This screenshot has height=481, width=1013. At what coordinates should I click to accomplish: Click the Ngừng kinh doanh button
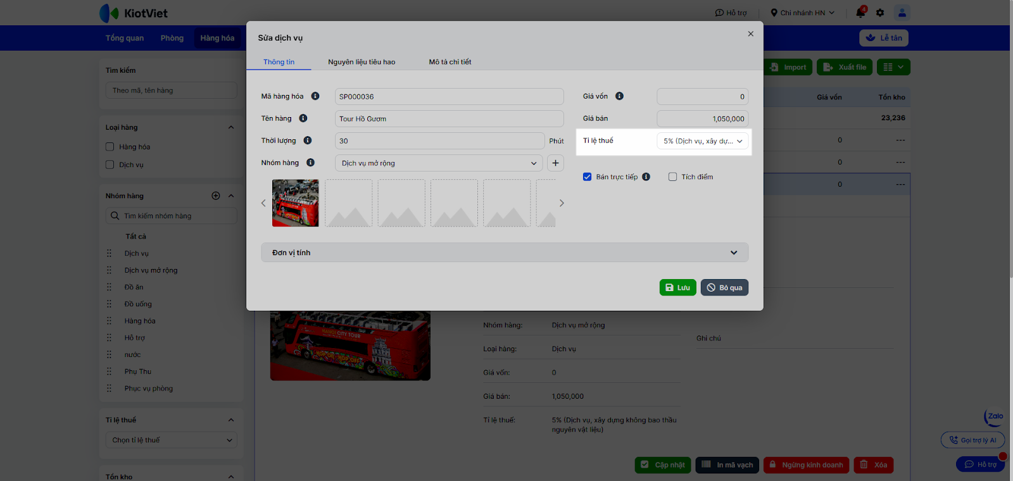pos(806,465)
